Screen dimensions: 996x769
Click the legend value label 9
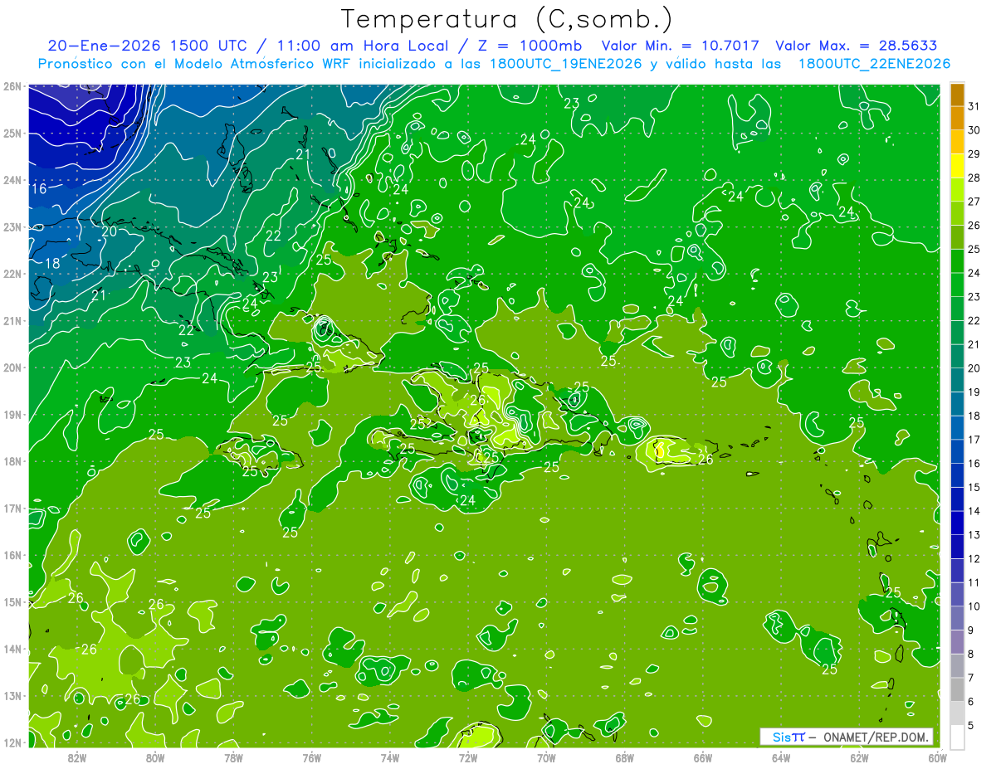pos(971,630)
